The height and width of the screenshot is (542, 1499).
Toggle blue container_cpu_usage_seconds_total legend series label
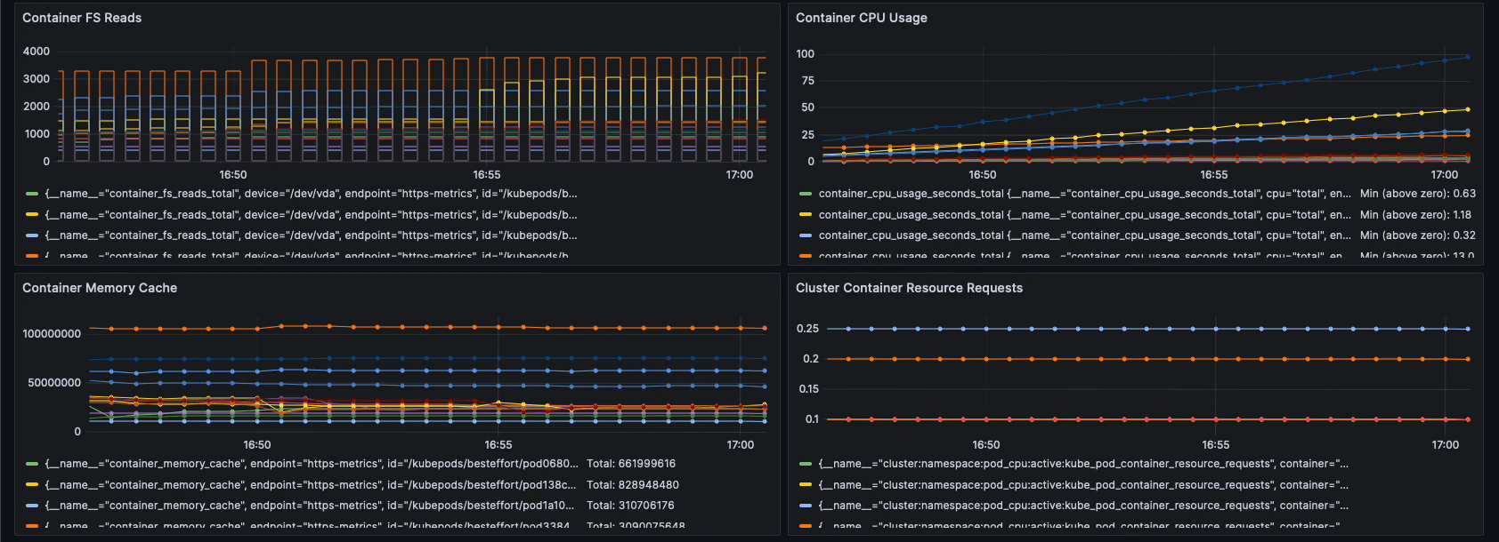click(1084, 235)
